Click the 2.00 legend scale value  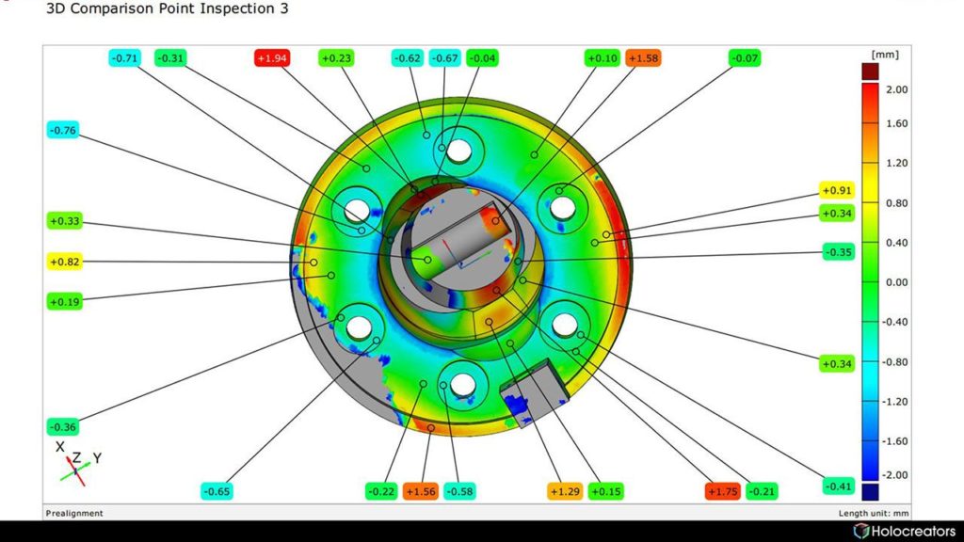click(x=896, y=89)
